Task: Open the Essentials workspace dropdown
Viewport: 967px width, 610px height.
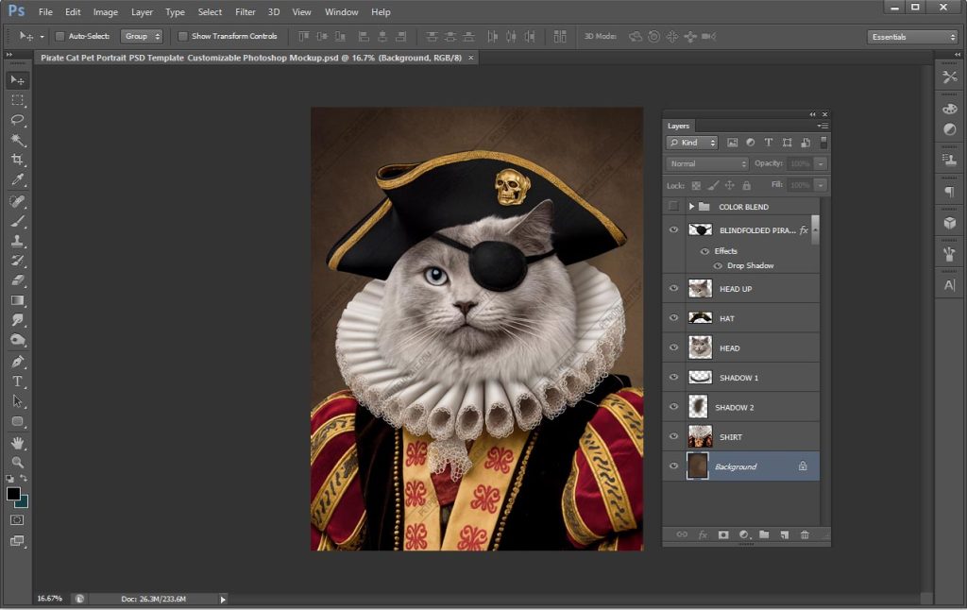Action: (x=912, y=37)
